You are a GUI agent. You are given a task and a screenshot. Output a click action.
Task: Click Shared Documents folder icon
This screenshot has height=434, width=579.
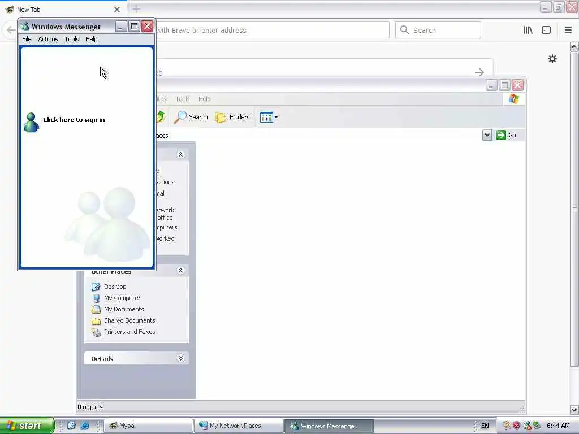pos(96,321)
